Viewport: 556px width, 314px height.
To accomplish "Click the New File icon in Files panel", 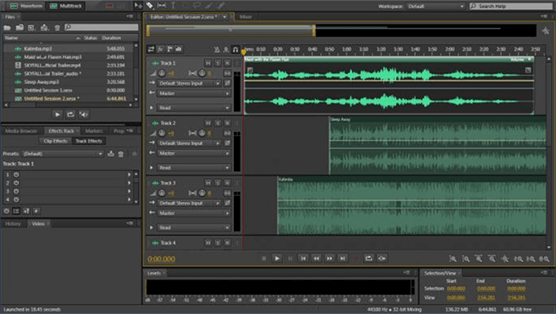I will (32, 27).
